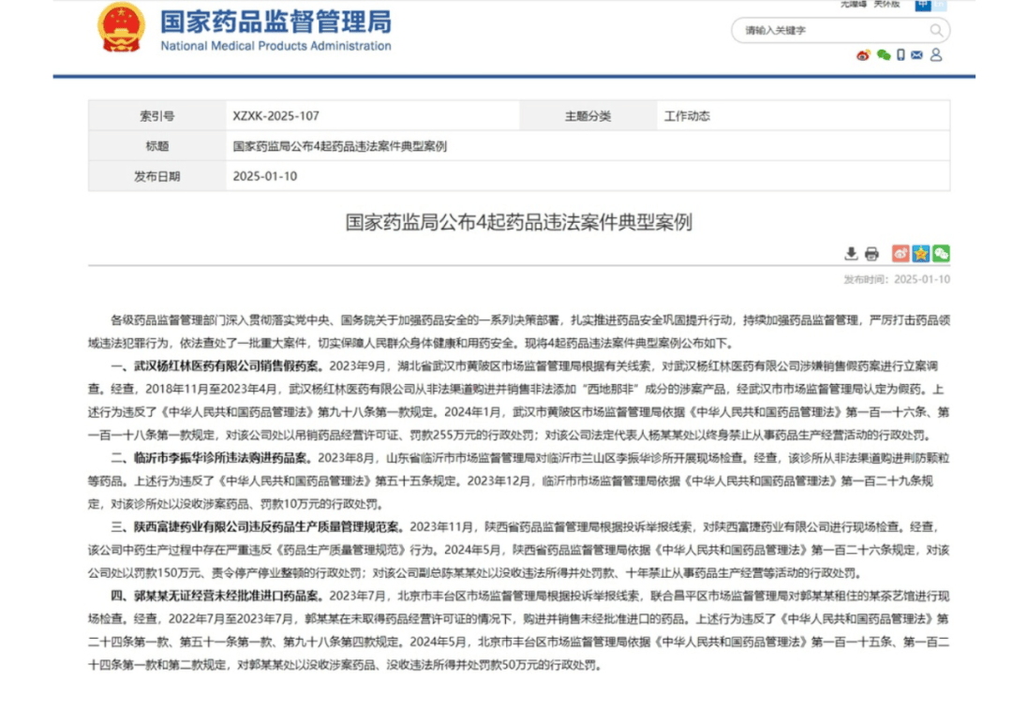Click the intro paragraph starting 各级药品监督管理部门
This screenshot has width=1012, height=710.
point(519,332)
